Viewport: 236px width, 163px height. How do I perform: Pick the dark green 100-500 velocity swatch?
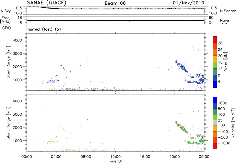(215, 112)
